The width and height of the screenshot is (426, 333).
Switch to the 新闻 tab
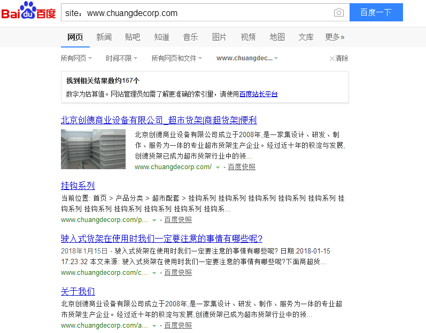click(104, 37)
